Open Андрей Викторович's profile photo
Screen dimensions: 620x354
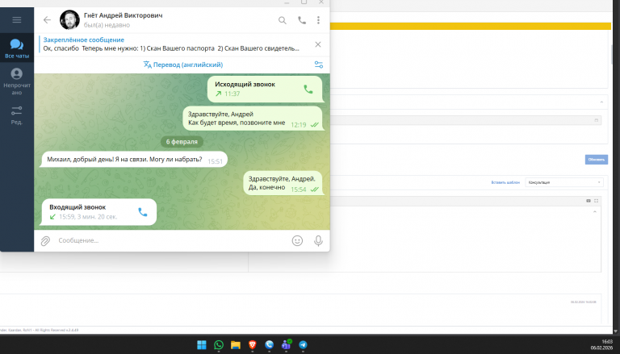(x=69, y=19)
